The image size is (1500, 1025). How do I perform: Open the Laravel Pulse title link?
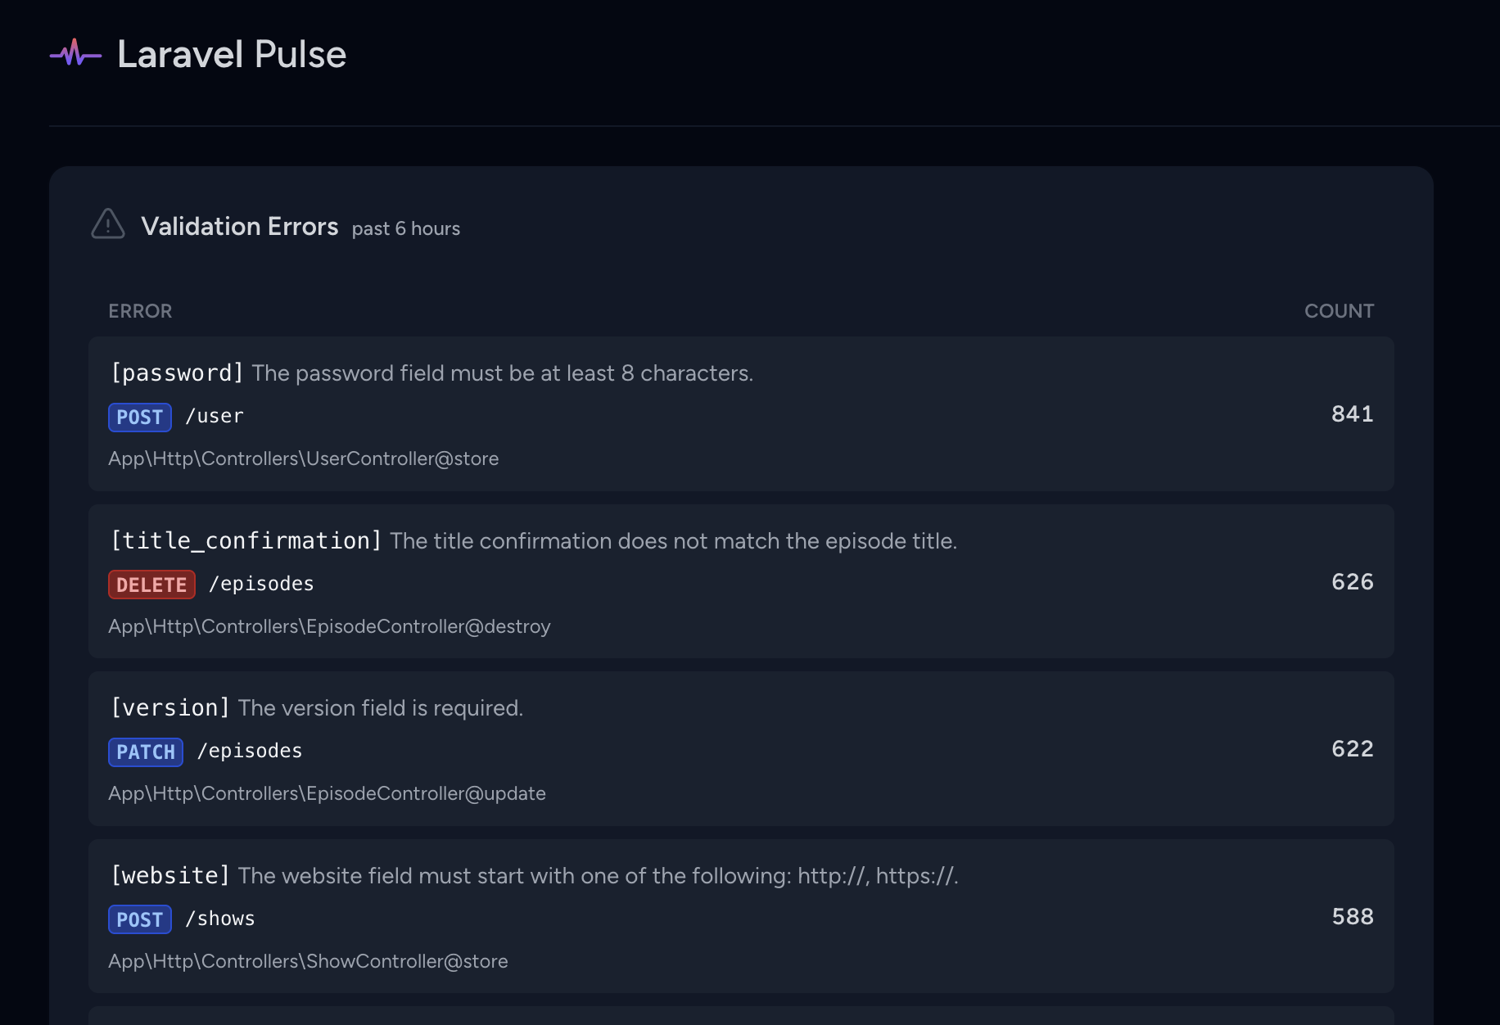pyautogui.click(x=232, y=54)
